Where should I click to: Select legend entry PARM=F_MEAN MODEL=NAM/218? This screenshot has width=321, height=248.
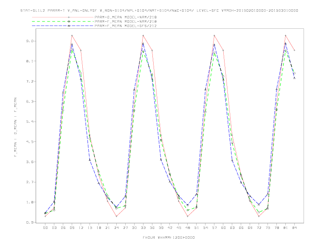[x=126, y=21]
